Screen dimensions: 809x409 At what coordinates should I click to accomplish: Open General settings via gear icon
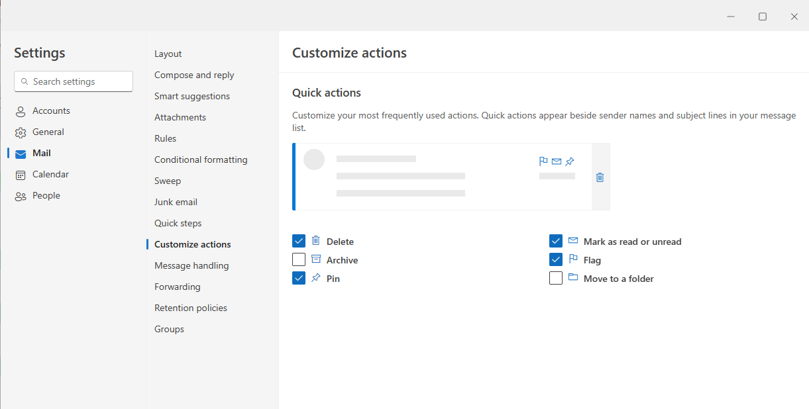tap(21, 132)
